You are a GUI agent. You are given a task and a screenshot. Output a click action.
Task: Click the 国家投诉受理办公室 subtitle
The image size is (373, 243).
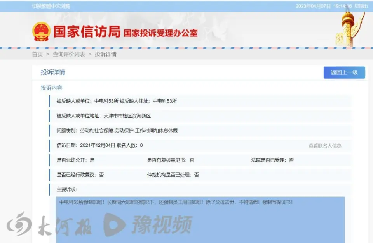click(160, 33)
